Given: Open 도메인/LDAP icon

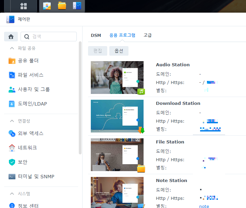Looking at the screenshot, I should 12,104.
